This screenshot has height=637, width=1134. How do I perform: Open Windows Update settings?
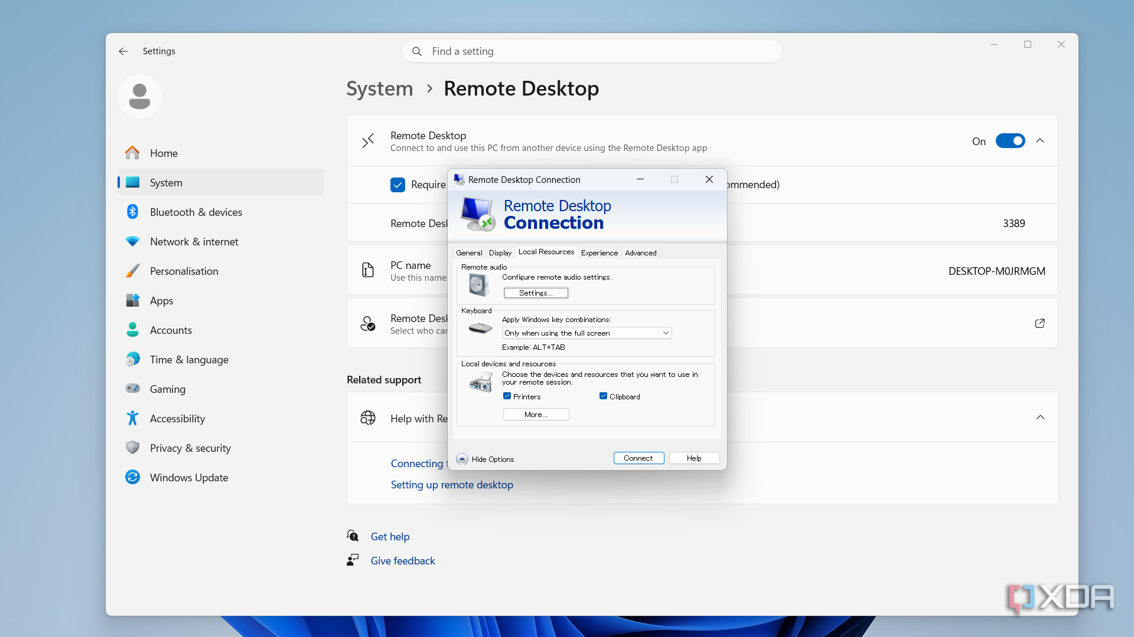point(220,477)
